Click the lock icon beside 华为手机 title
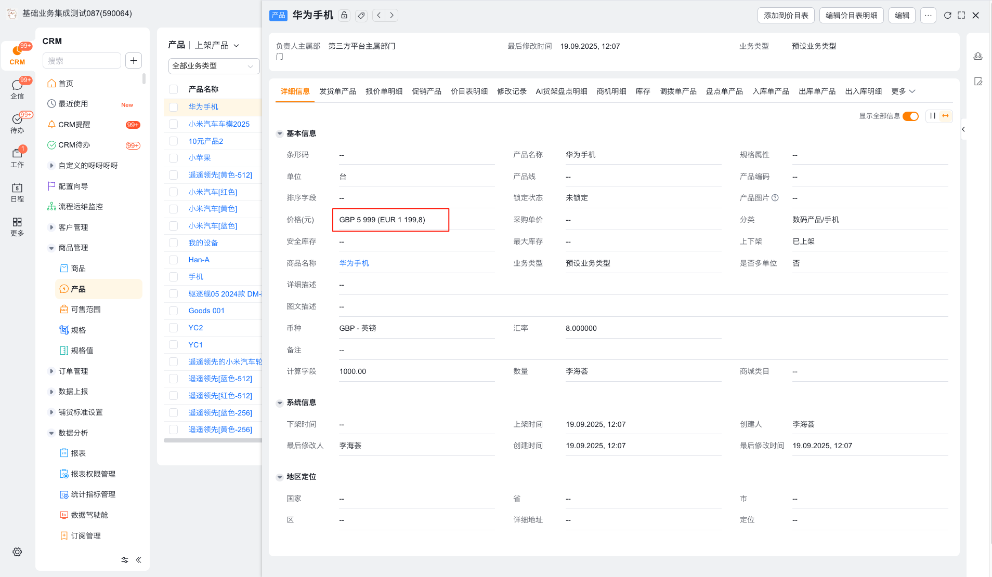Image resolution: width=992 pixels, height=577 pixels. tap(344, 16)
